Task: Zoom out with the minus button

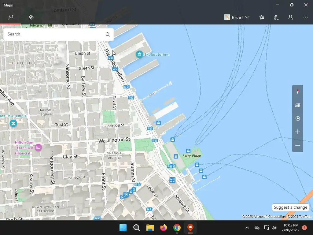Action: tap(298, 145)
